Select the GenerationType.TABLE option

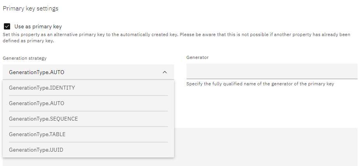click(37, 135)
